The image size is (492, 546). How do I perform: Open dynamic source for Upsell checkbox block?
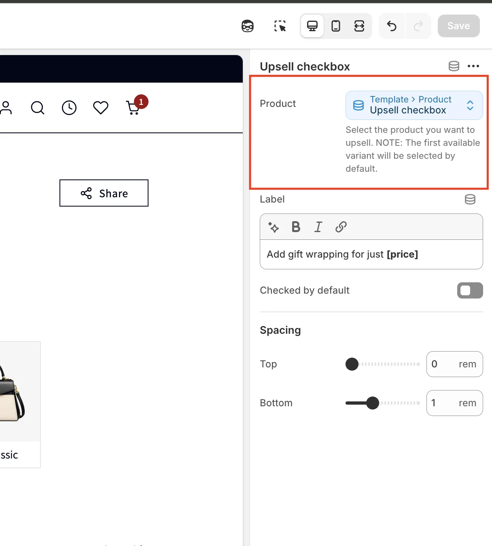454,66
